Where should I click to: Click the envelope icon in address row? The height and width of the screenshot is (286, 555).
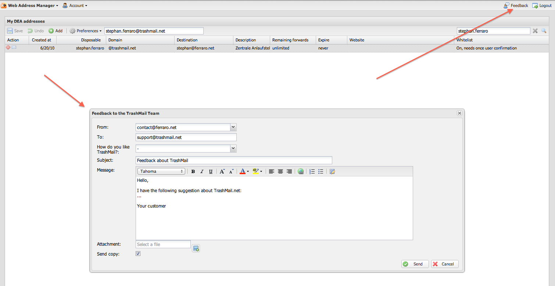coord(14,47)
